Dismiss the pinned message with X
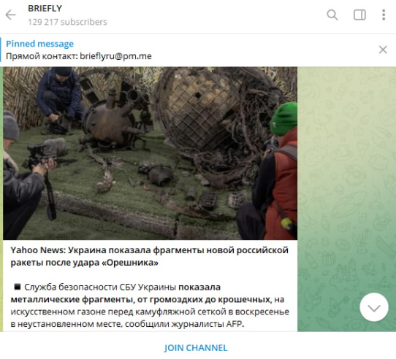396x359 pixels. (383, 50)
